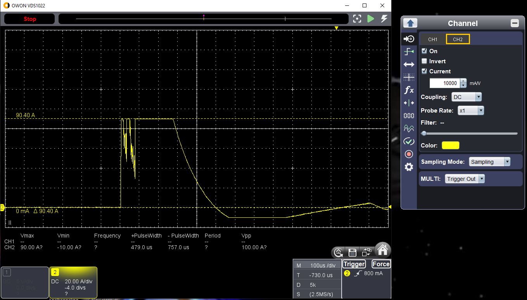Viewport: 527px width, 300px height.
Task: Open the yellow channel Color swatch
Action: click(x=451, y=145)
